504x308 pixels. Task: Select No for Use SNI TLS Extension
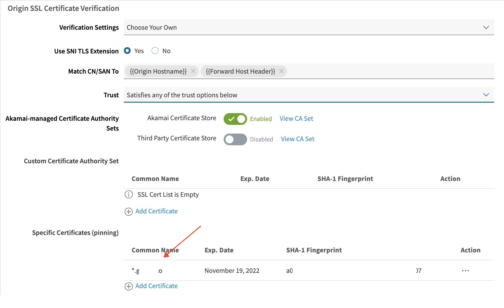point(155,51)
